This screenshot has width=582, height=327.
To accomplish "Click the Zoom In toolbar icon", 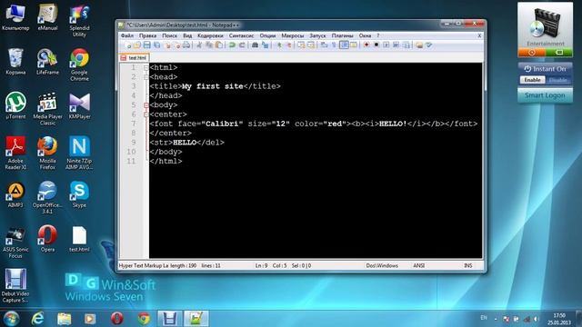I will pyautogui.click(x=279, y=45).
